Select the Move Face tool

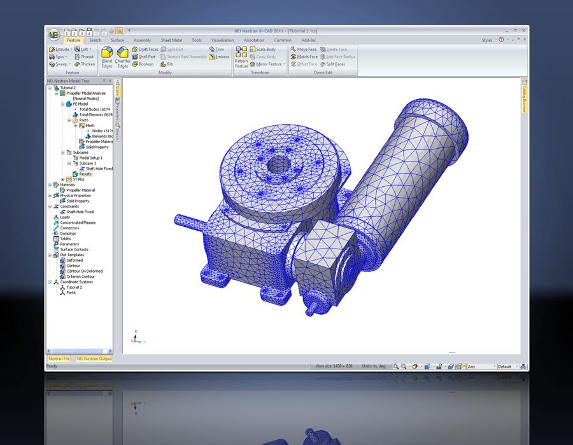303,49
